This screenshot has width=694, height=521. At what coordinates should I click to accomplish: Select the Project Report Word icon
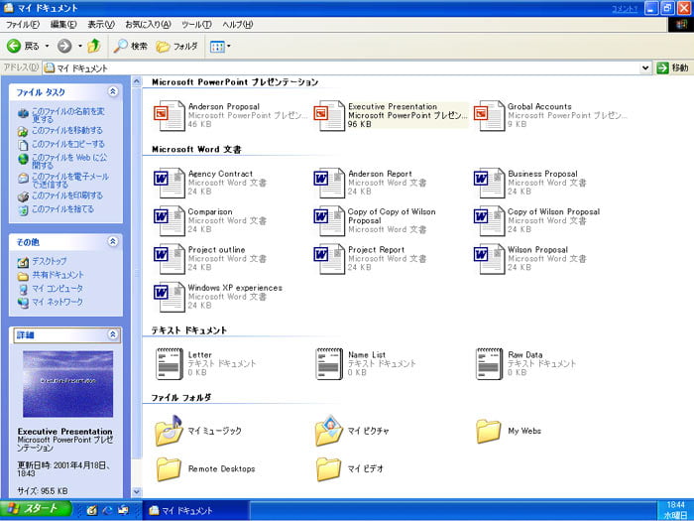pos(329,259)
